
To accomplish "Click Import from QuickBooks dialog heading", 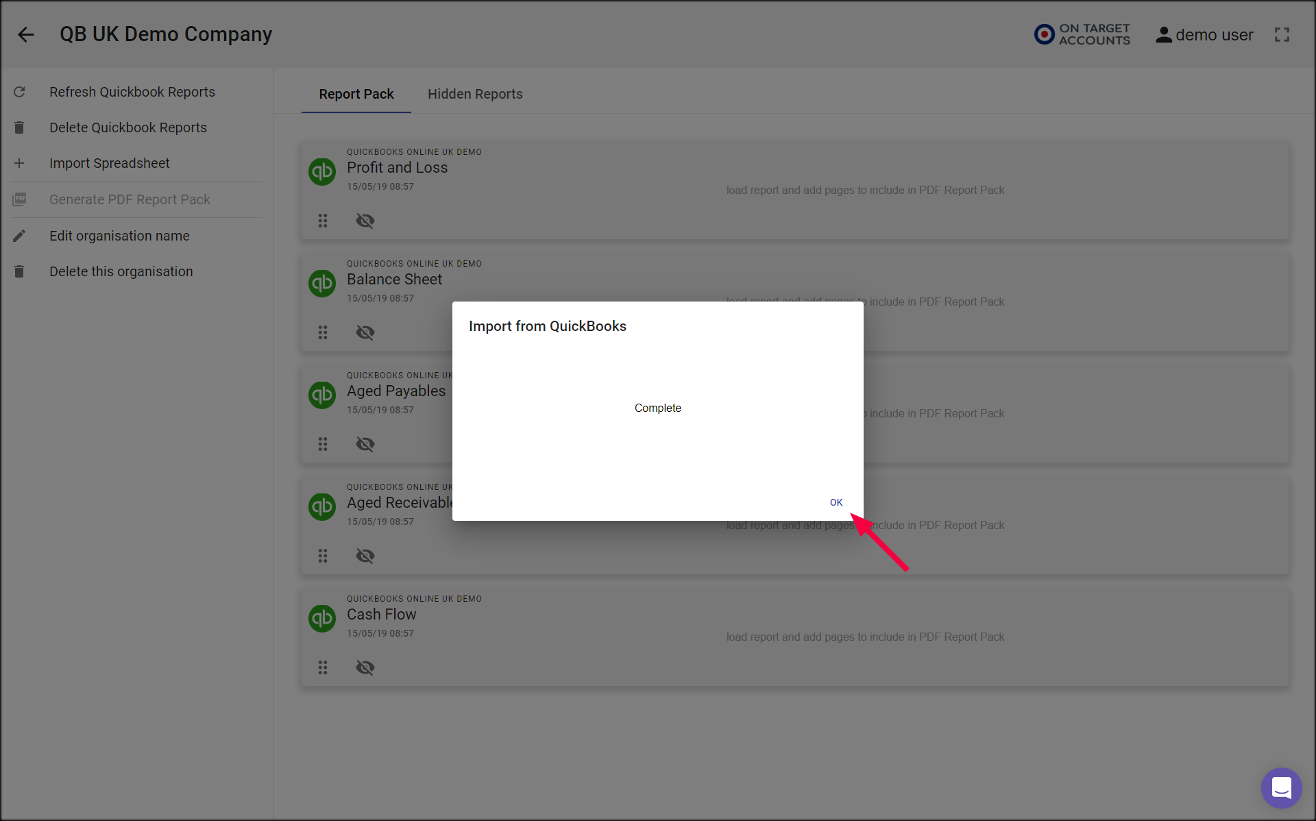I will (x=548, y=326).
